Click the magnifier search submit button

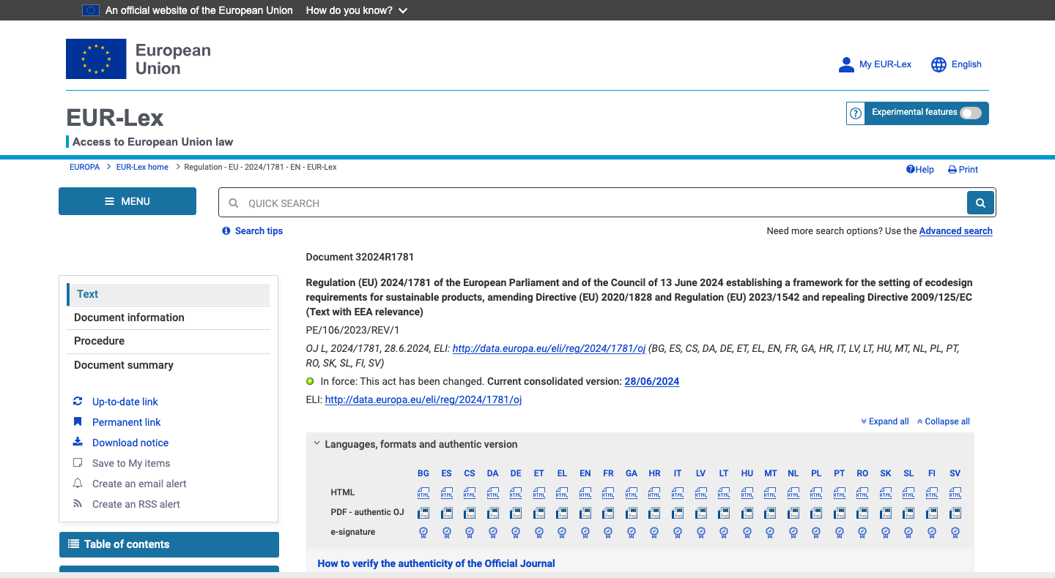pyautogui.click(x=980, y=203)
